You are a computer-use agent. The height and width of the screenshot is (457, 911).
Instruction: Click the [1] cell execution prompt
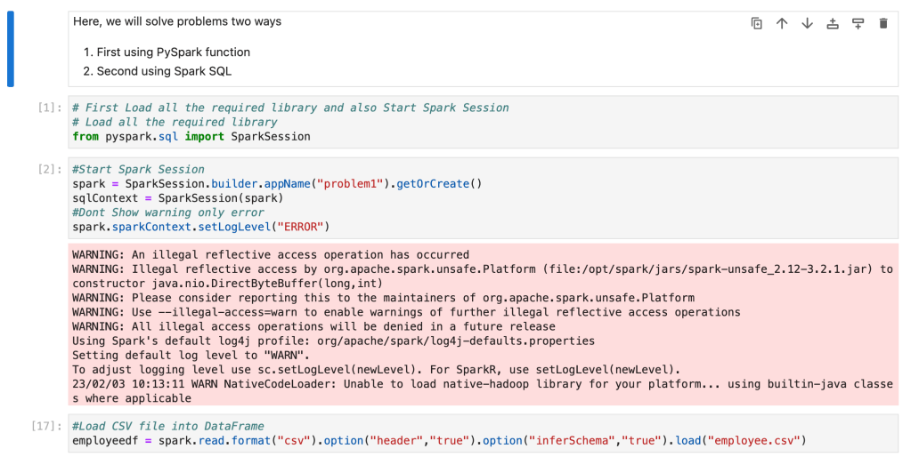coord(50,108)
